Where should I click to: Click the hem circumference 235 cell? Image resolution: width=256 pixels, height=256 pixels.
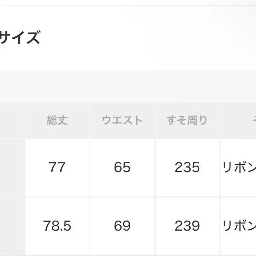coord(187,168)
